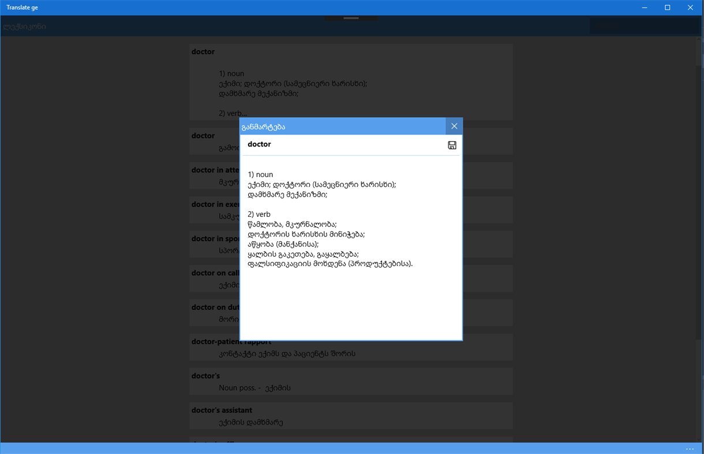The image size is (704, 454).
Task: Click the "doctor" heading inside the popup
Action: click(x=259, y=144)
